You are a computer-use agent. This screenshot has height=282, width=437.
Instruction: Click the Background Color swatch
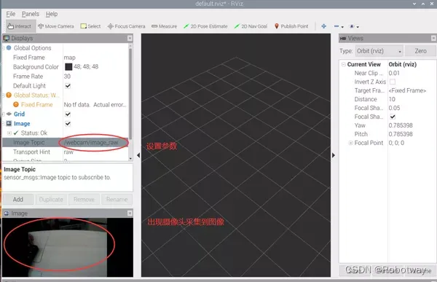pyautogui.click(x=68, y=66)
